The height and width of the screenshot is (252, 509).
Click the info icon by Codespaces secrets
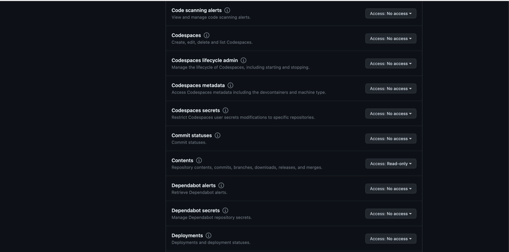coord(225,110)
